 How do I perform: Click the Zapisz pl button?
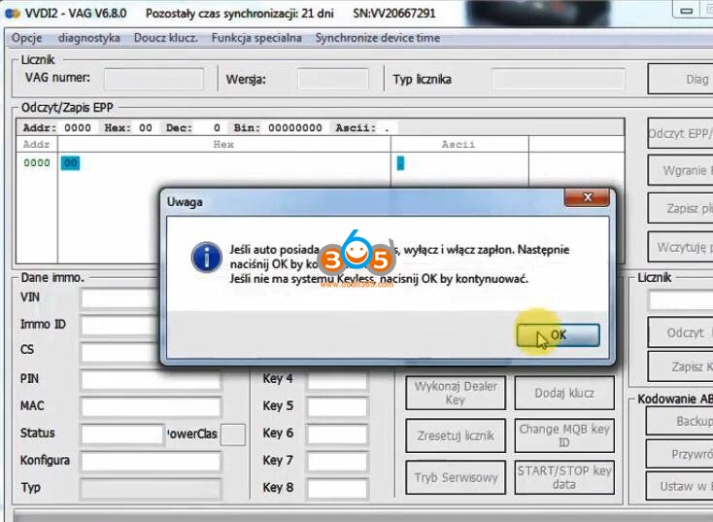[680, 208]
